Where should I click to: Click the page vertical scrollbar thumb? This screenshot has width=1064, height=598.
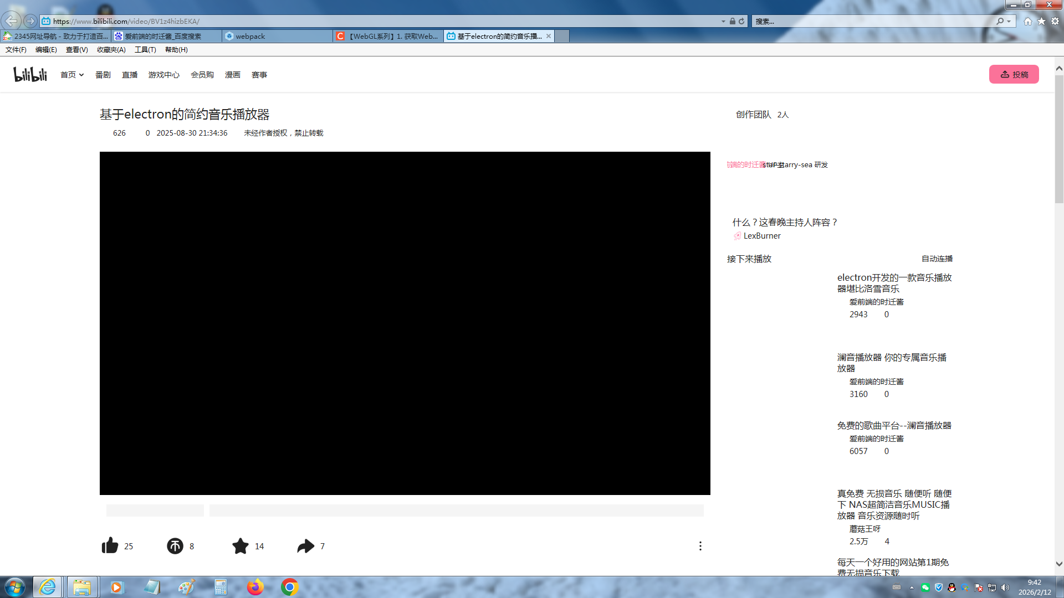(x=1059, y=138)
